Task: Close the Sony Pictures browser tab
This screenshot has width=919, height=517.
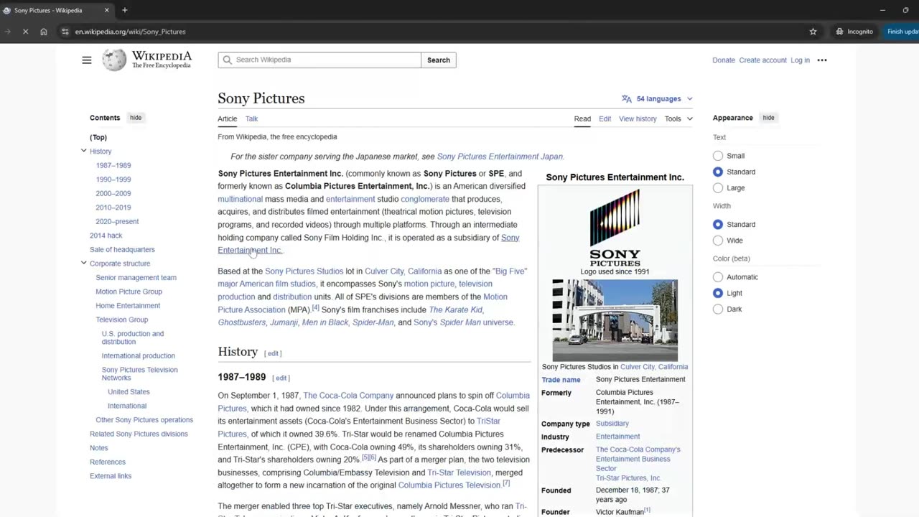Action: [107, 10]
